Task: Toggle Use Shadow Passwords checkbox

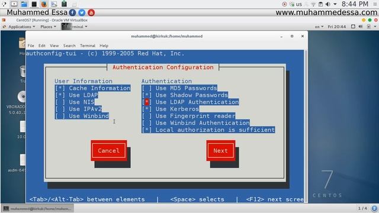Action: point(185,95)
